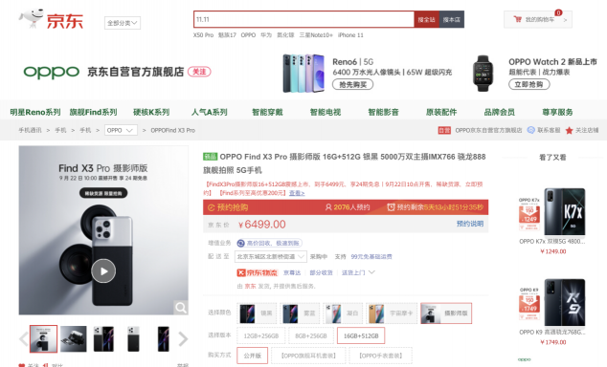Choose the 16GB+512GB version
Screen dimensions: 607x367
tap(361, 335)
